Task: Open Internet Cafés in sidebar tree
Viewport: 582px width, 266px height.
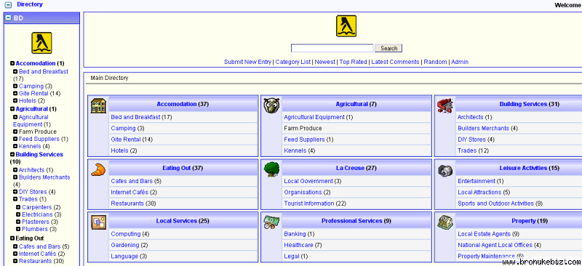Action: pyautogui.click(x=38, y=254)
